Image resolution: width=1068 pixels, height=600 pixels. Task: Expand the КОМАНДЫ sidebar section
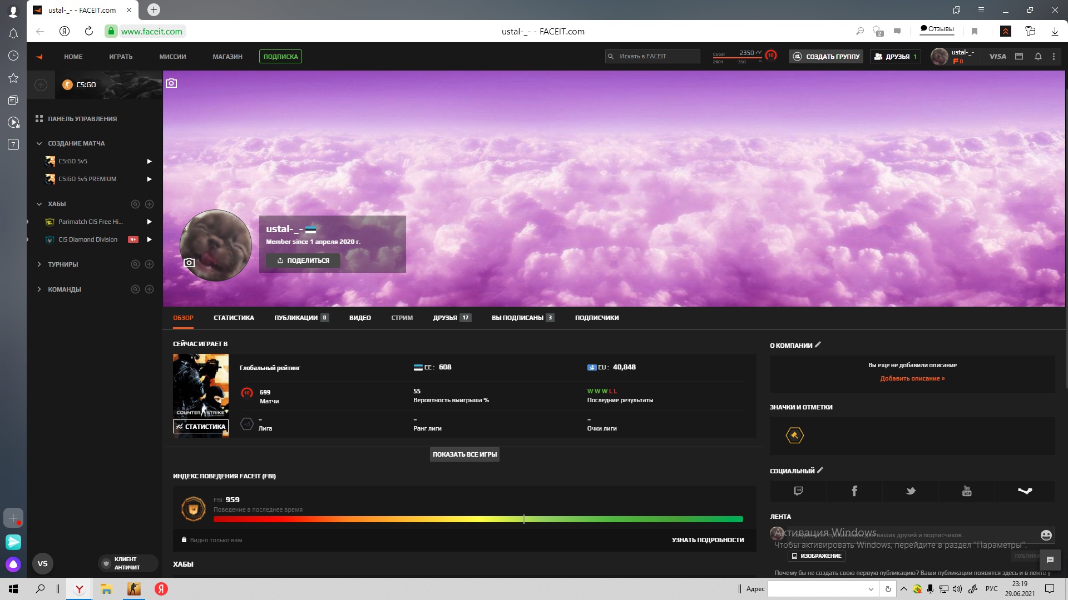click(x=39, y=289)
